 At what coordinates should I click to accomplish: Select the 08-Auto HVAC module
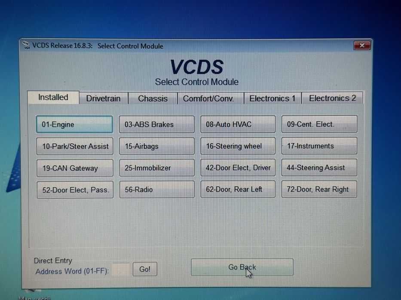pyautogui.click(x=238, y=124)
